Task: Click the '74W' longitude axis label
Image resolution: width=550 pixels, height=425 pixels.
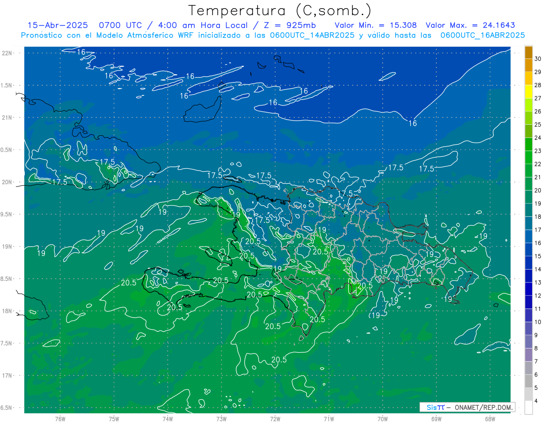Action: click(x=168, y=419)
